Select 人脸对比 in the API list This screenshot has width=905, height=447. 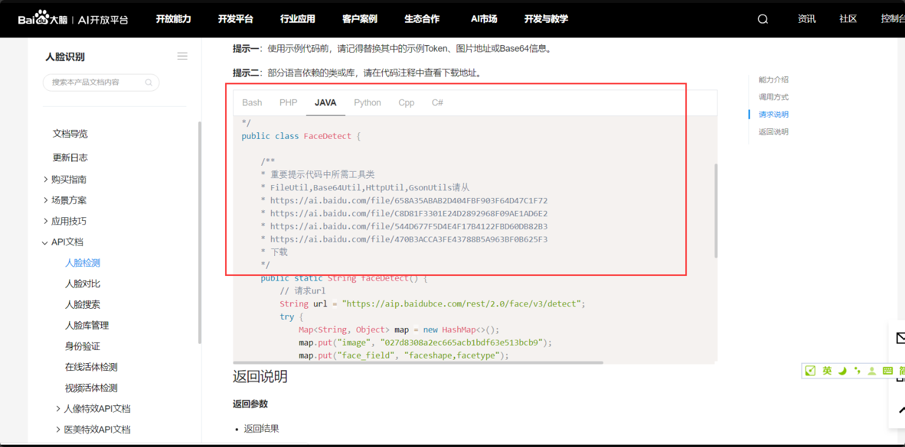83,284
